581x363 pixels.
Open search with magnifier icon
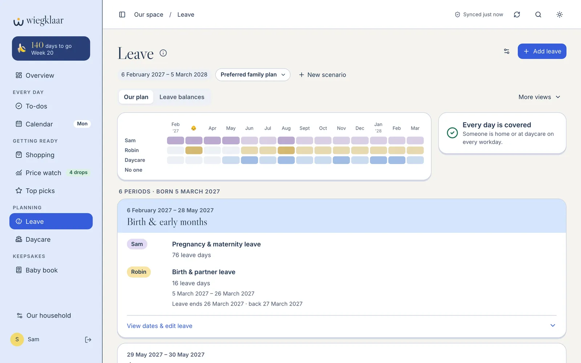(x=538, y=15)
